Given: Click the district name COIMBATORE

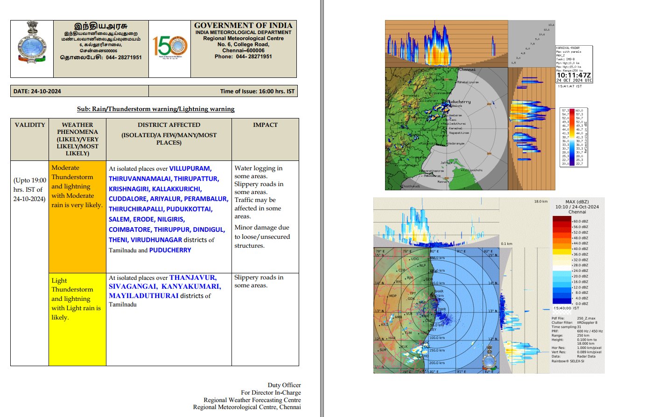Looking at the screenshot, I should [x=130, y=229].
